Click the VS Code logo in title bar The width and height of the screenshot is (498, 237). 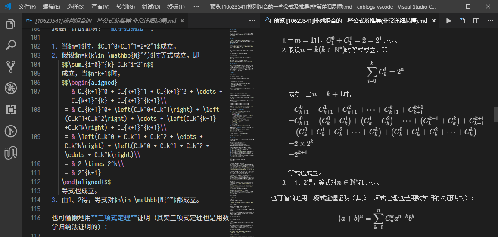pos(9,6)
